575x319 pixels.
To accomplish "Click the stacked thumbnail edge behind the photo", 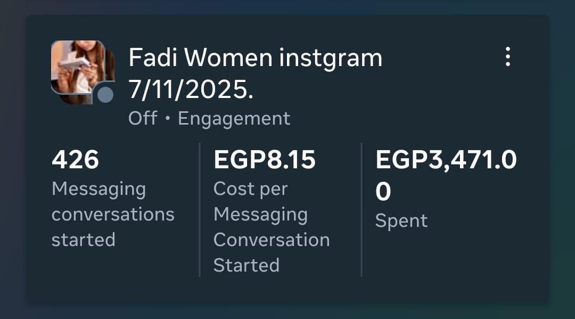I will 111,67.
